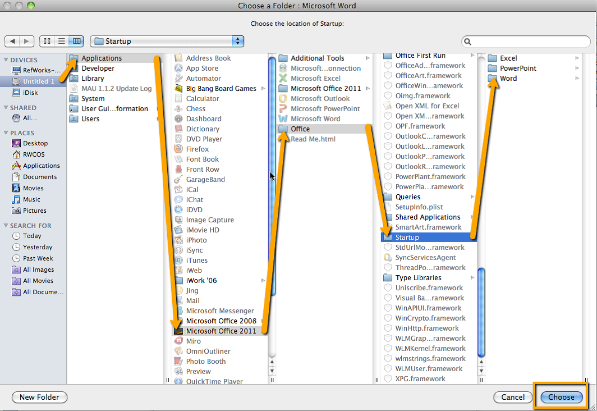Click scrollbar thumb in Applications column
597x411 pixels.
(x=272, y=175)
